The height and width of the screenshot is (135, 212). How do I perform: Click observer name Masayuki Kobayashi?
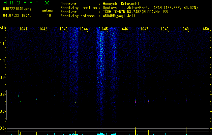(x=121, y=4)
